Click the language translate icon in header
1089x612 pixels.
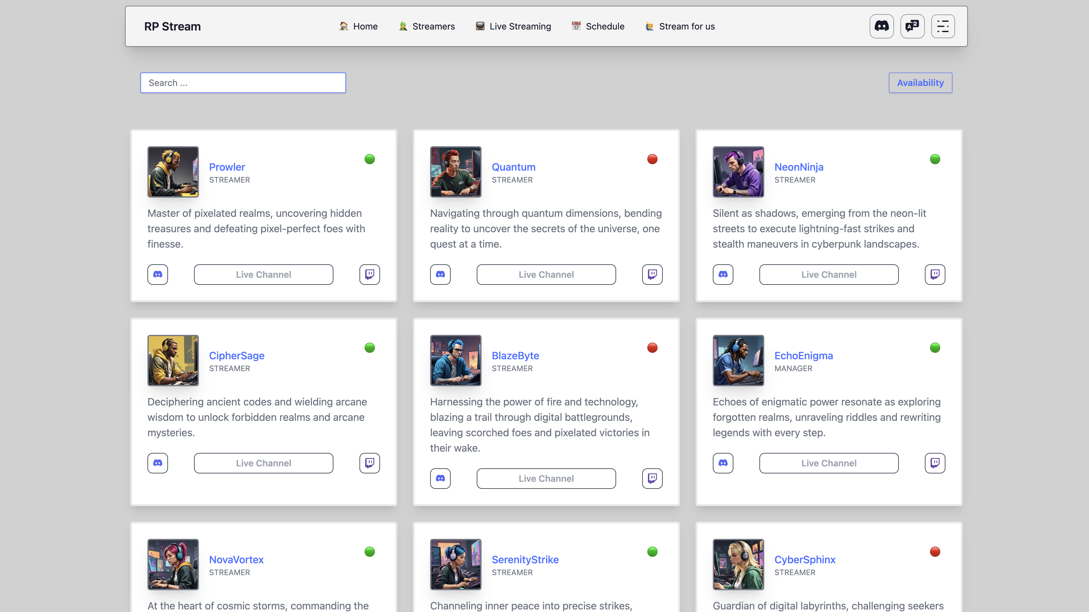click(912, 26)
